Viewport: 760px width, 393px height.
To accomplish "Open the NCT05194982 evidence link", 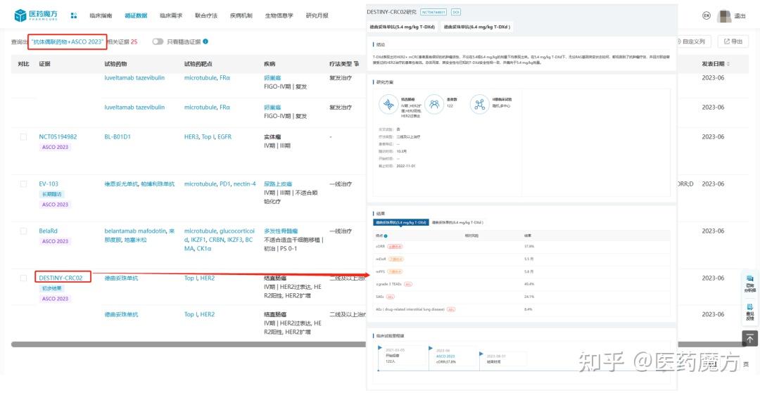I will click(58, 137).
